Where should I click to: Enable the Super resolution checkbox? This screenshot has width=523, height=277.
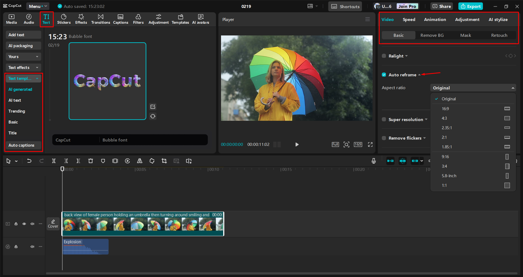(384, 119)
